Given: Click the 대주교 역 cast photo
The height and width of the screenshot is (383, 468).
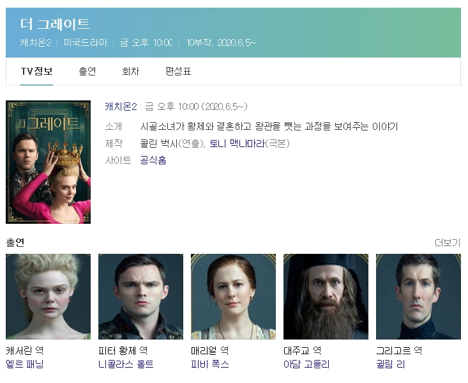Looking at the screenshot, I should coord(326,297).
